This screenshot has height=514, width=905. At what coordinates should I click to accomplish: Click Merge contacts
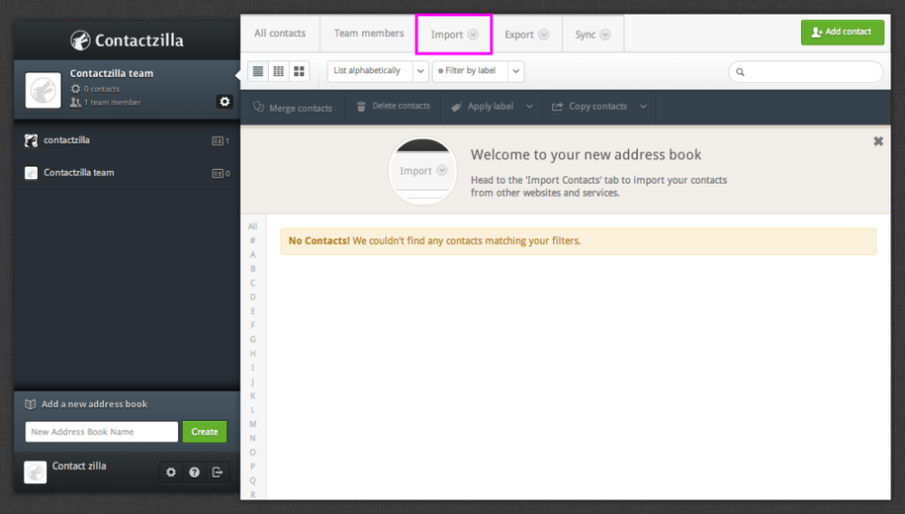(x=292, y=108)
